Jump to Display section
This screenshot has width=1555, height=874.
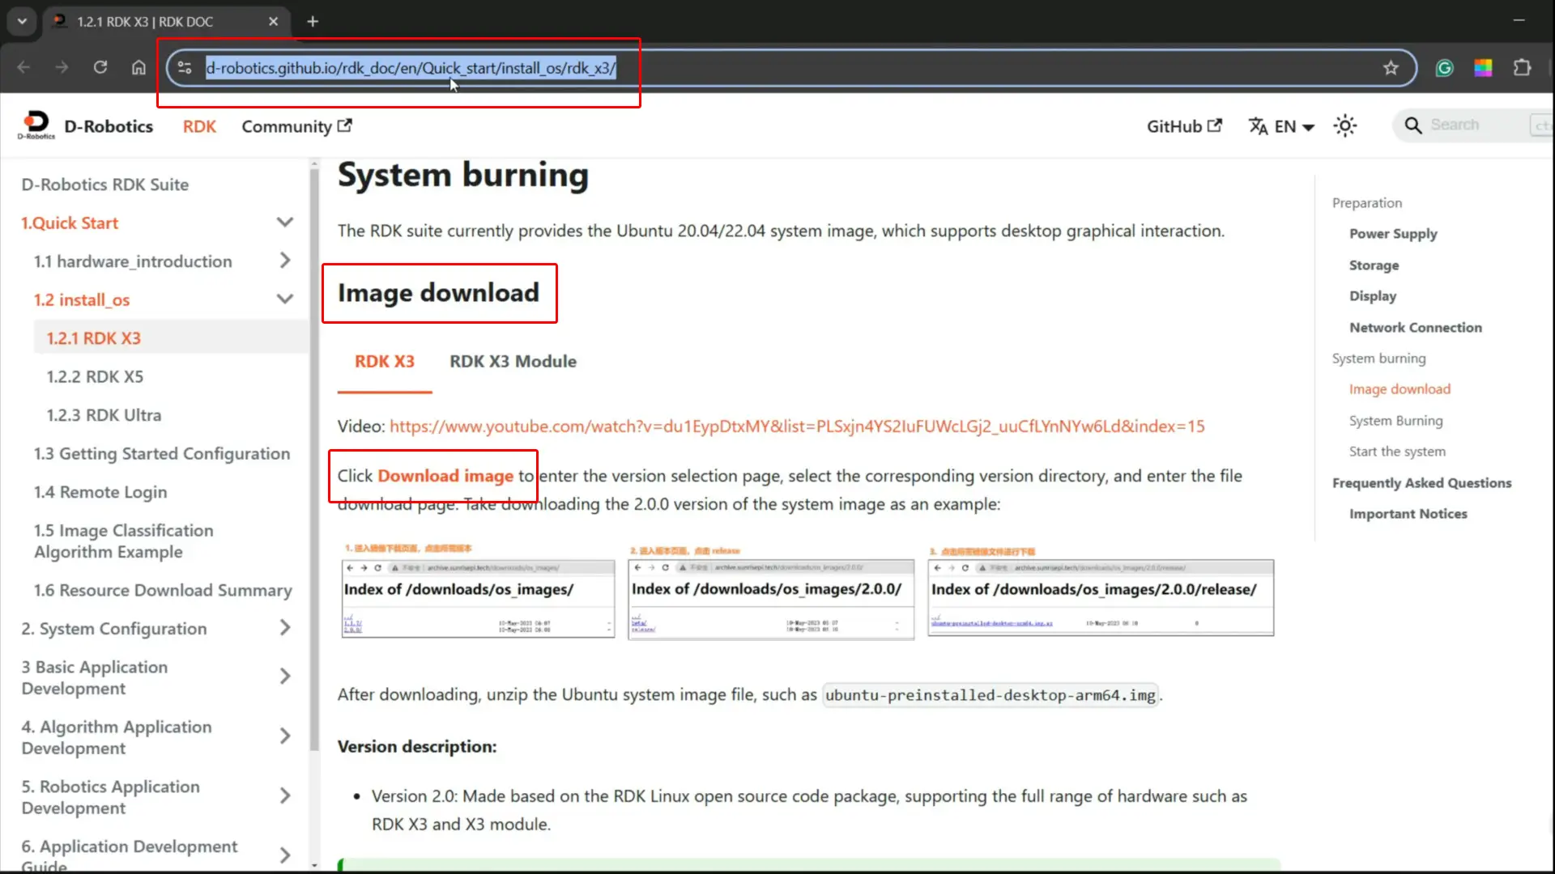coord(1373,296)
